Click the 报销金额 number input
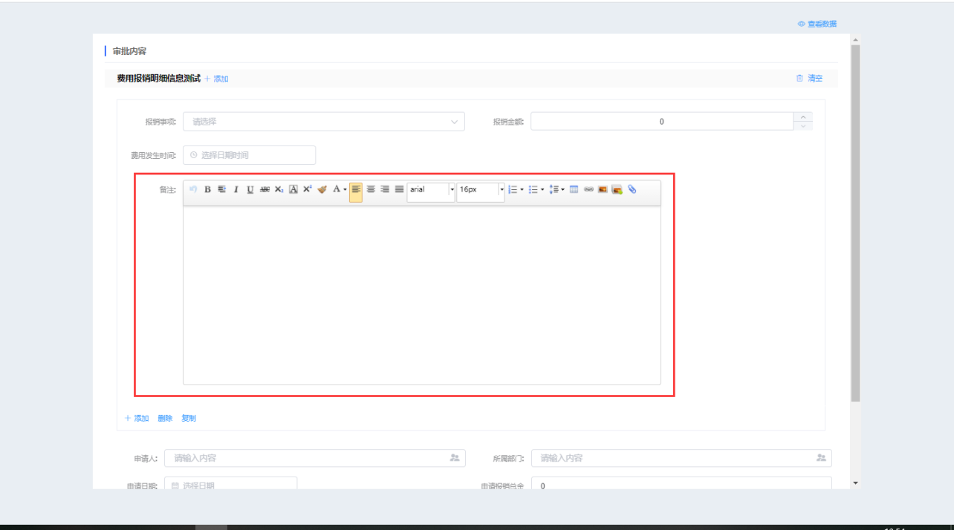The height and width of the screenshot is (530, 954). click(x=662, y=122)
